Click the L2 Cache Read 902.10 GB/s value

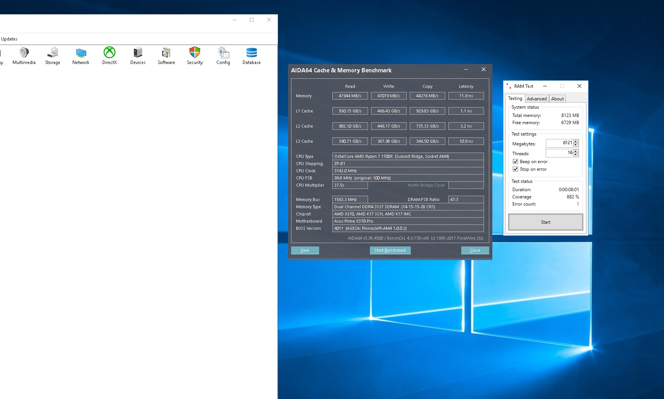[x=350, y=126]
